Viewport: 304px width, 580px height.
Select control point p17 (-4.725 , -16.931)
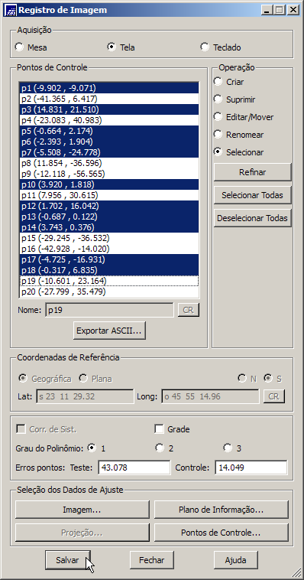tap(109, 259)
